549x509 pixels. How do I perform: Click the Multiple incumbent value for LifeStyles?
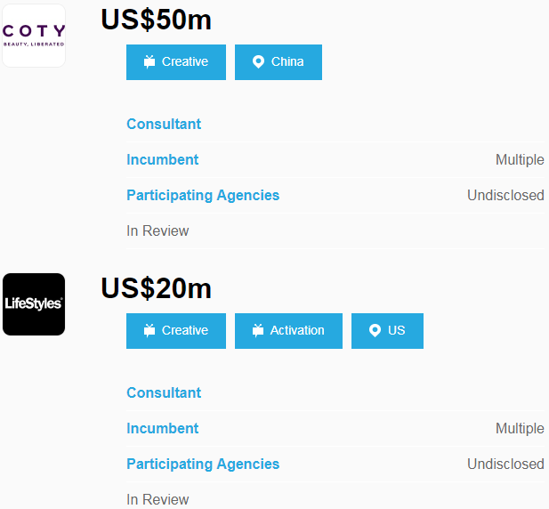click(520, 429)
